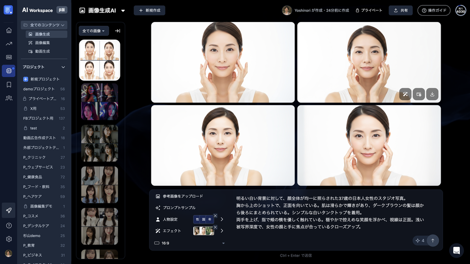Remove the effect thumbnails selection
470x264 pixels.
pyautogui.click(x=215, y=227)
